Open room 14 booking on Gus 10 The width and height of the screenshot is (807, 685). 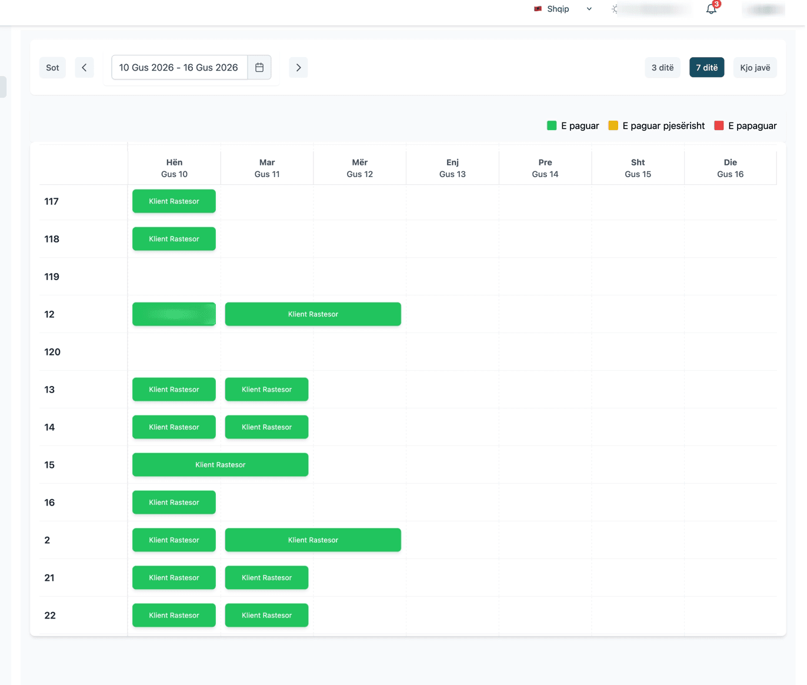174,427
